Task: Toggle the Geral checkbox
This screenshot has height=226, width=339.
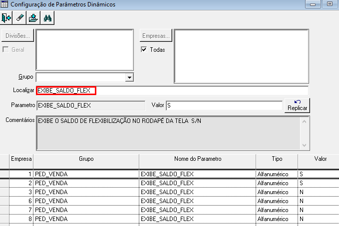Action: pyautogui.click(x=5, y=50)
